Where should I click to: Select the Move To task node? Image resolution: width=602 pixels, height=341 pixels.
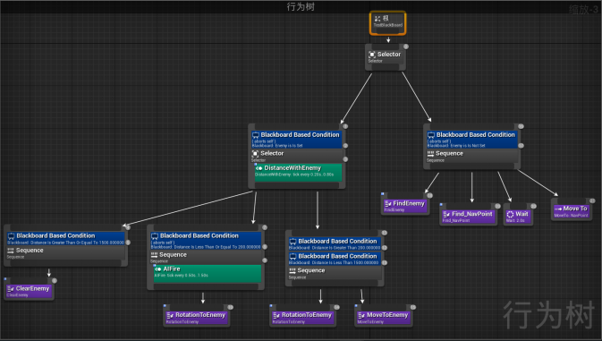pos(571,211)
